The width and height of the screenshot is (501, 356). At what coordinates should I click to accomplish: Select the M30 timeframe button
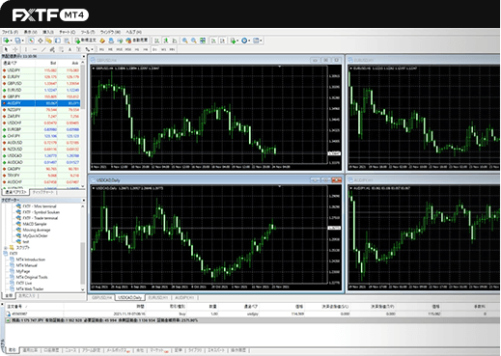coord(128,49)
